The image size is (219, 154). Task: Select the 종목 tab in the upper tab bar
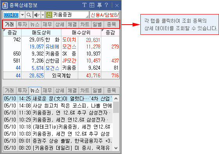tap(111, 25)
